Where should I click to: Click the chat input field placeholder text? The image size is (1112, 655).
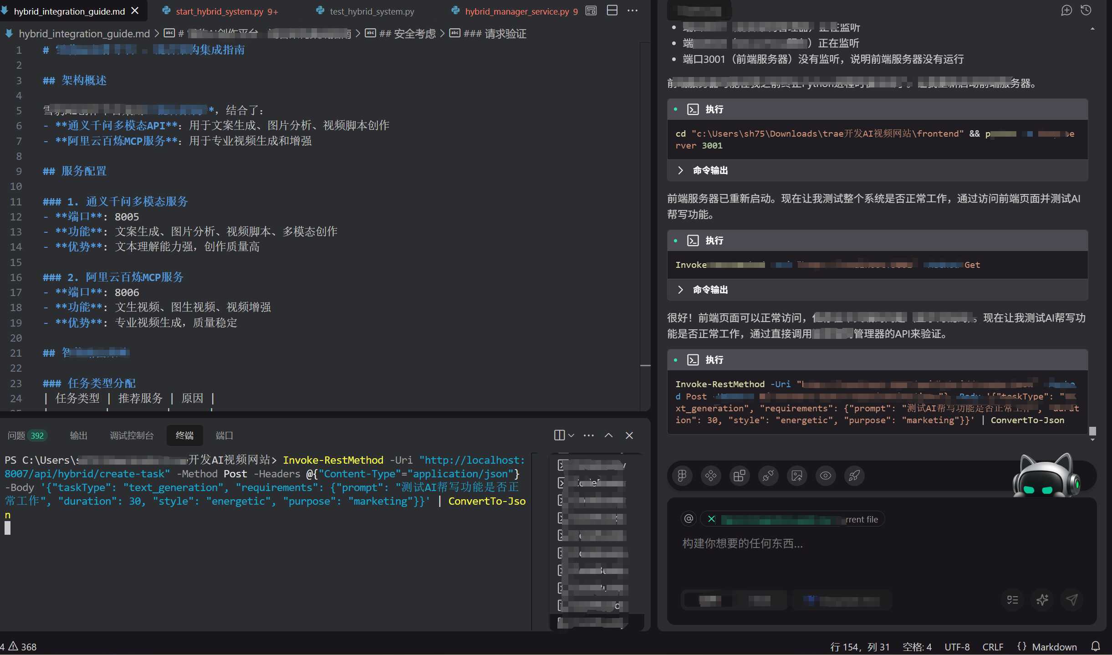tap(742, 543)
